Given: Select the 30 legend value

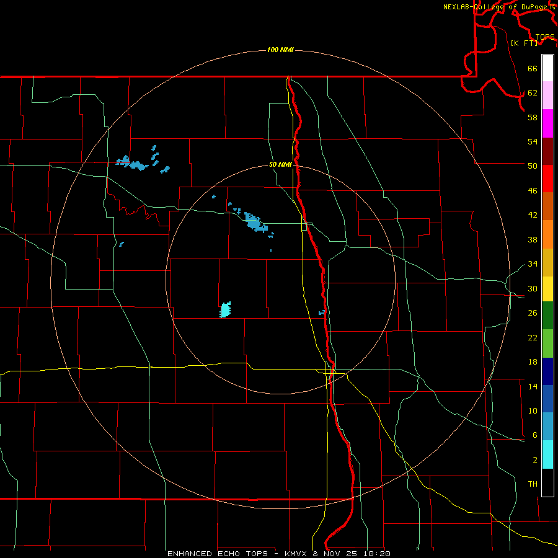Looking at the screenshot, I should [533, 288].
